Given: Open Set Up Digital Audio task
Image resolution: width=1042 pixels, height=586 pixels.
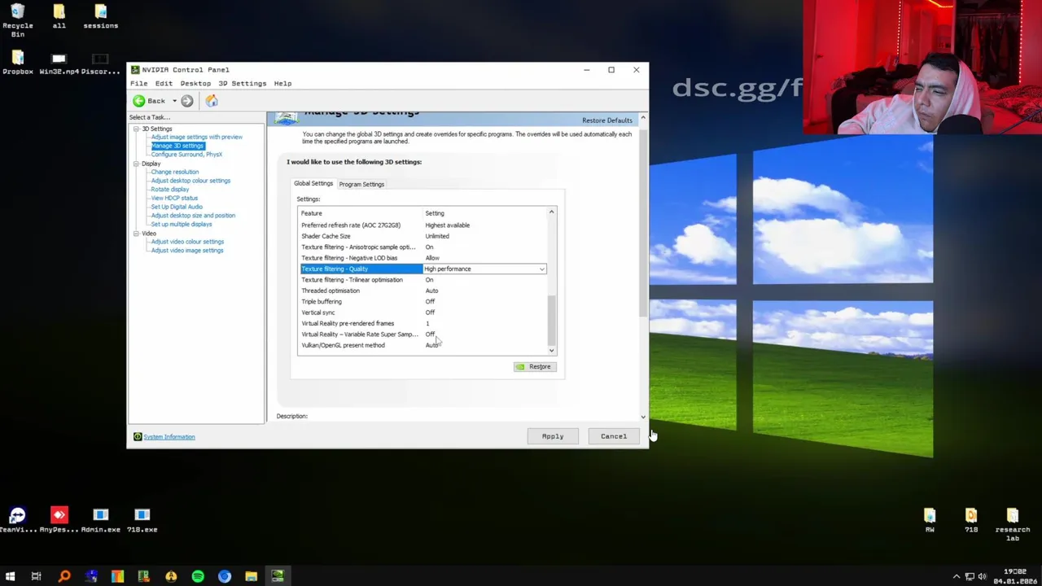Looking at the screenshot, I should [x=177, y=207].
